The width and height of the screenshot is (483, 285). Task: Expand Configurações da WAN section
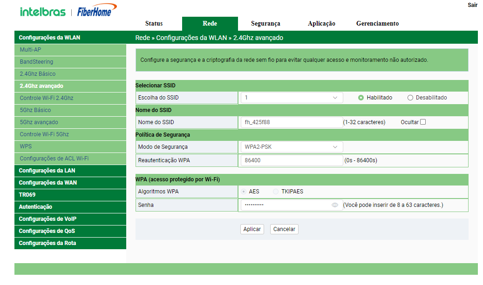point(70,183)
